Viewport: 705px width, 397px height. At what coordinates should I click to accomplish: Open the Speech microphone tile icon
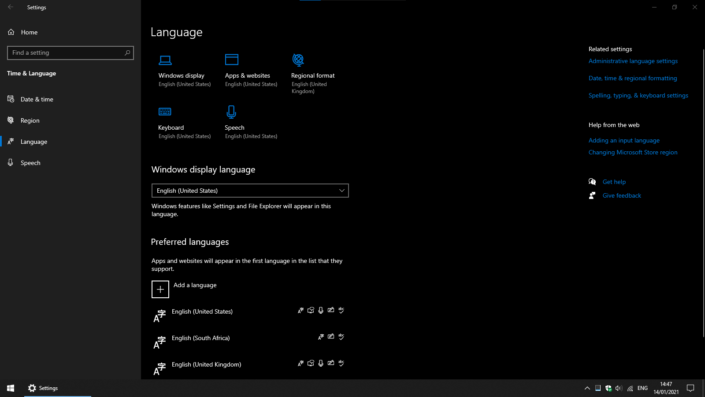(x=231, y=112)
